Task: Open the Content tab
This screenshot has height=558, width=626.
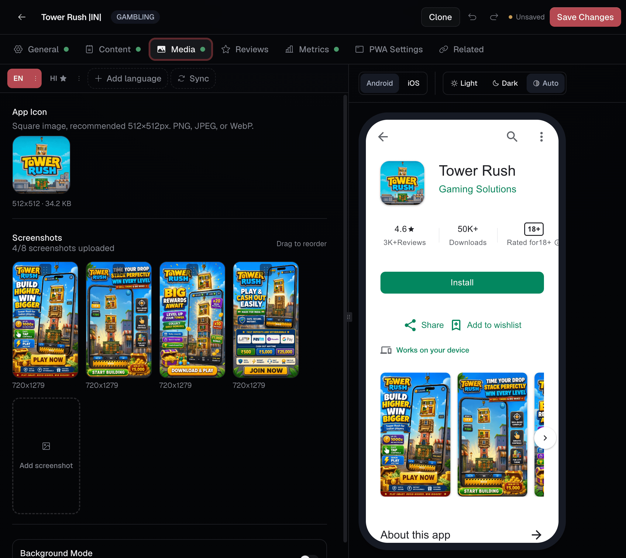Action: pos(113,49)
